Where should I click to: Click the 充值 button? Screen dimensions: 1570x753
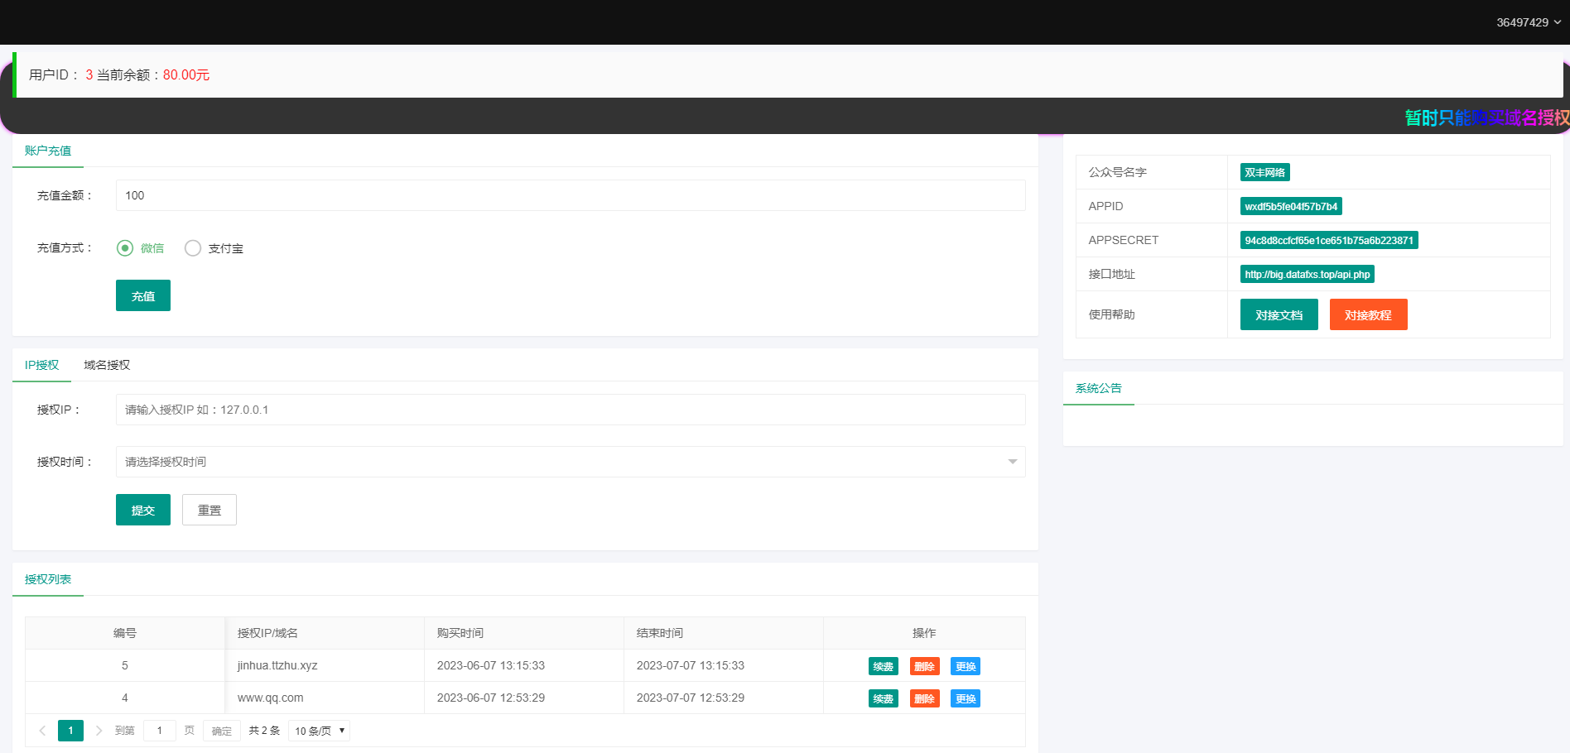(142, 295)
